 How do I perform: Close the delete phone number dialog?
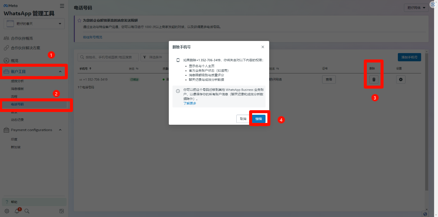pos(263,47)
